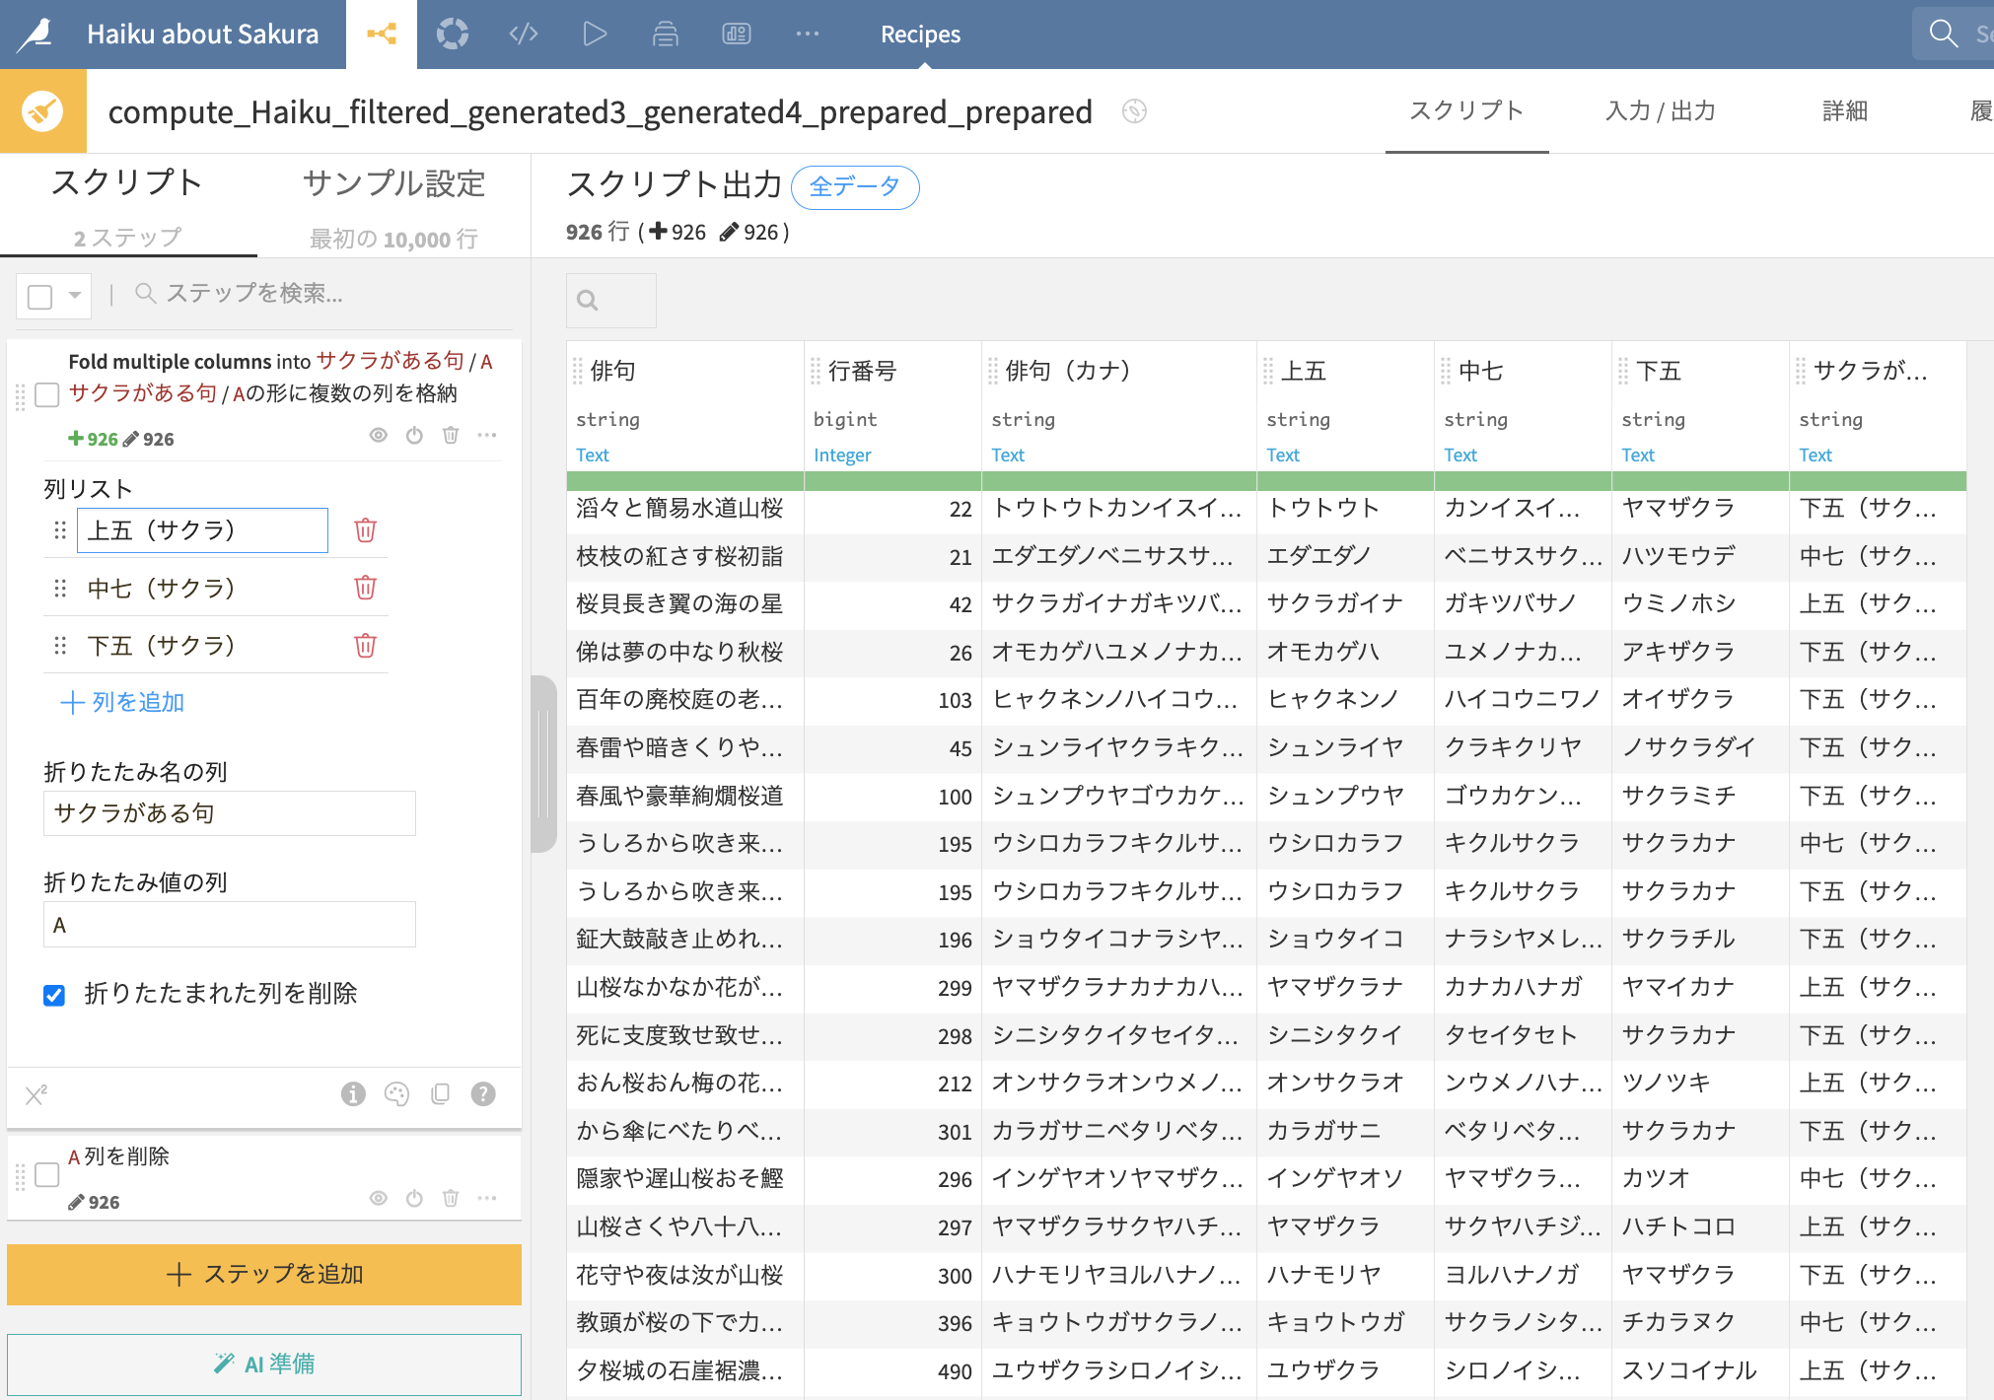The height and width of the screenshot is (1400, 1994).
Task: Open the select-all steps dropdown arrow
Action: coord(74,295)
